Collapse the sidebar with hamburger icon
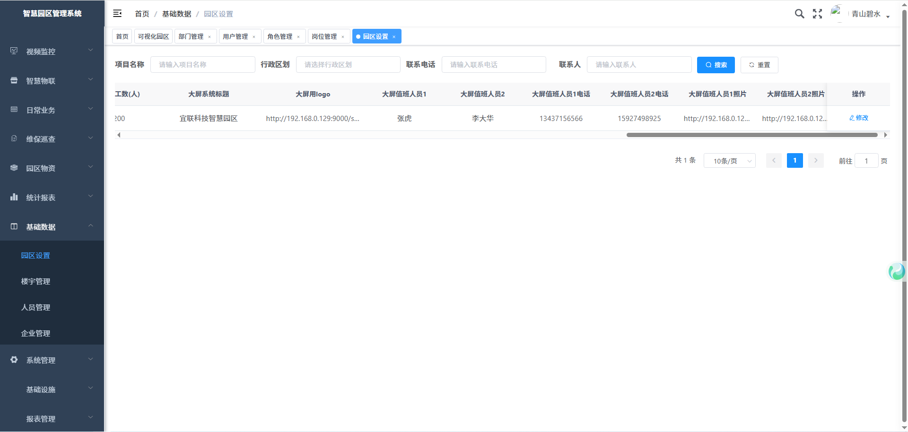 (117, 14)
